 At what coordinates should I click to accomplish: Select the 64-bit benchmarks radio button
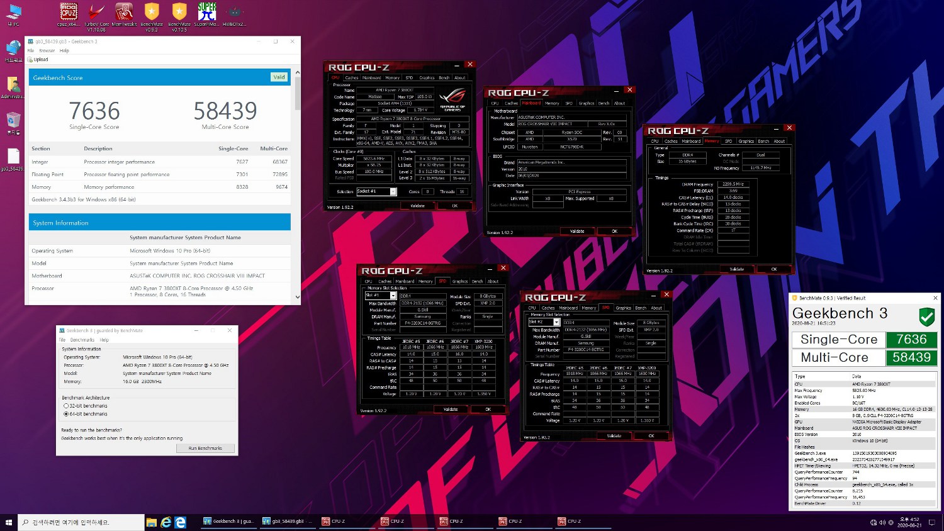coord(66,414)
